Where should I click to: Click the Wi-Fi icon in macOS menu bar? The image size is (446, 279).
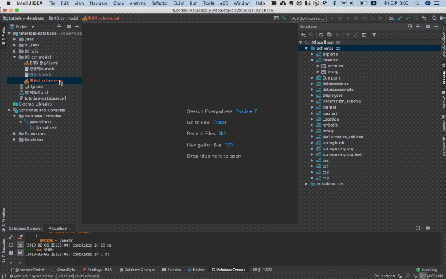tap(344, 3)
